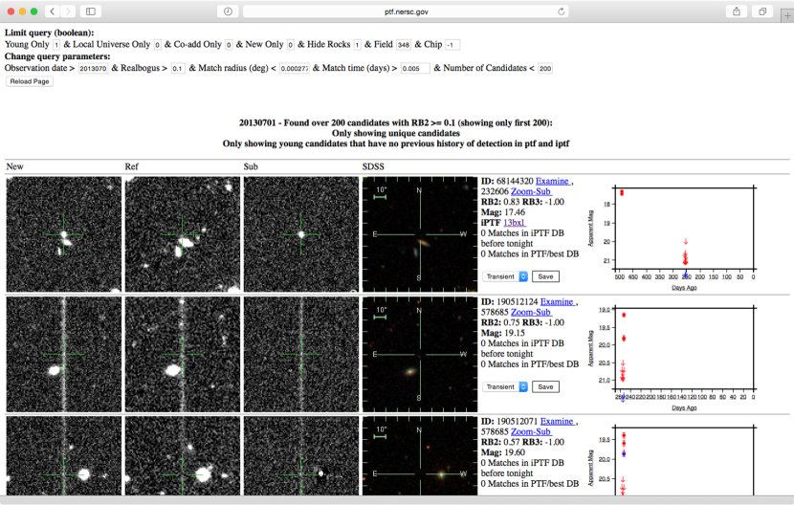Edit the New Only value field
Viewport: 794px width, 505px height.
(x=290, y=45)
